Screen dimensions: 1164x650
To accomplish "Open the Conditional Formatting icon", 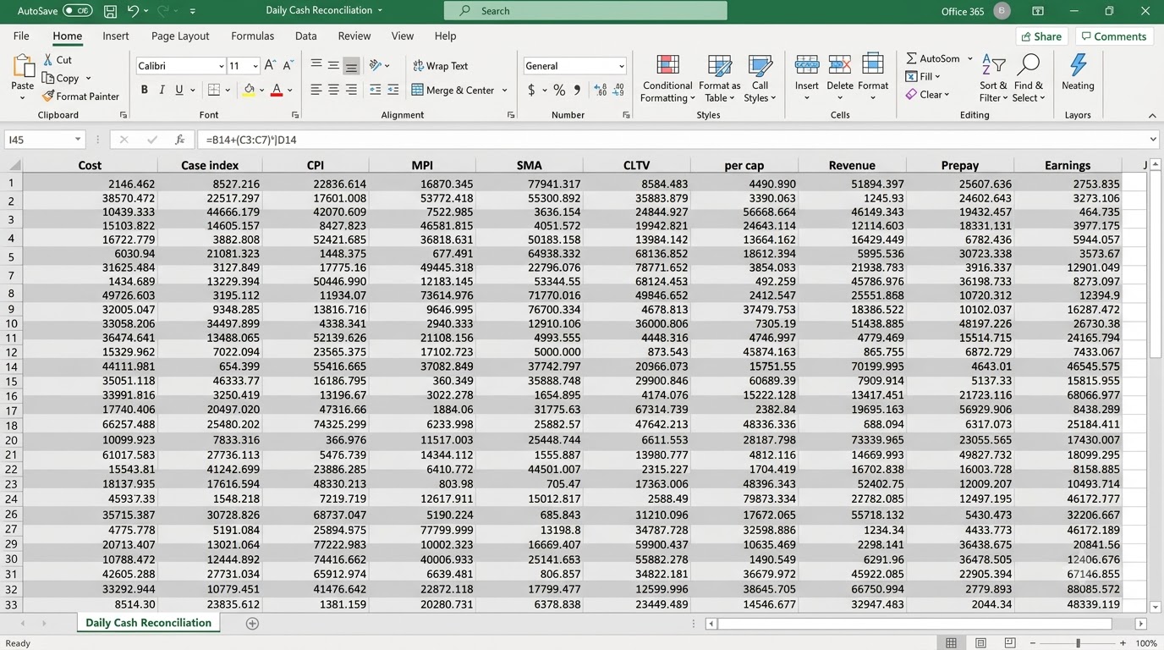I will [667, 66].
